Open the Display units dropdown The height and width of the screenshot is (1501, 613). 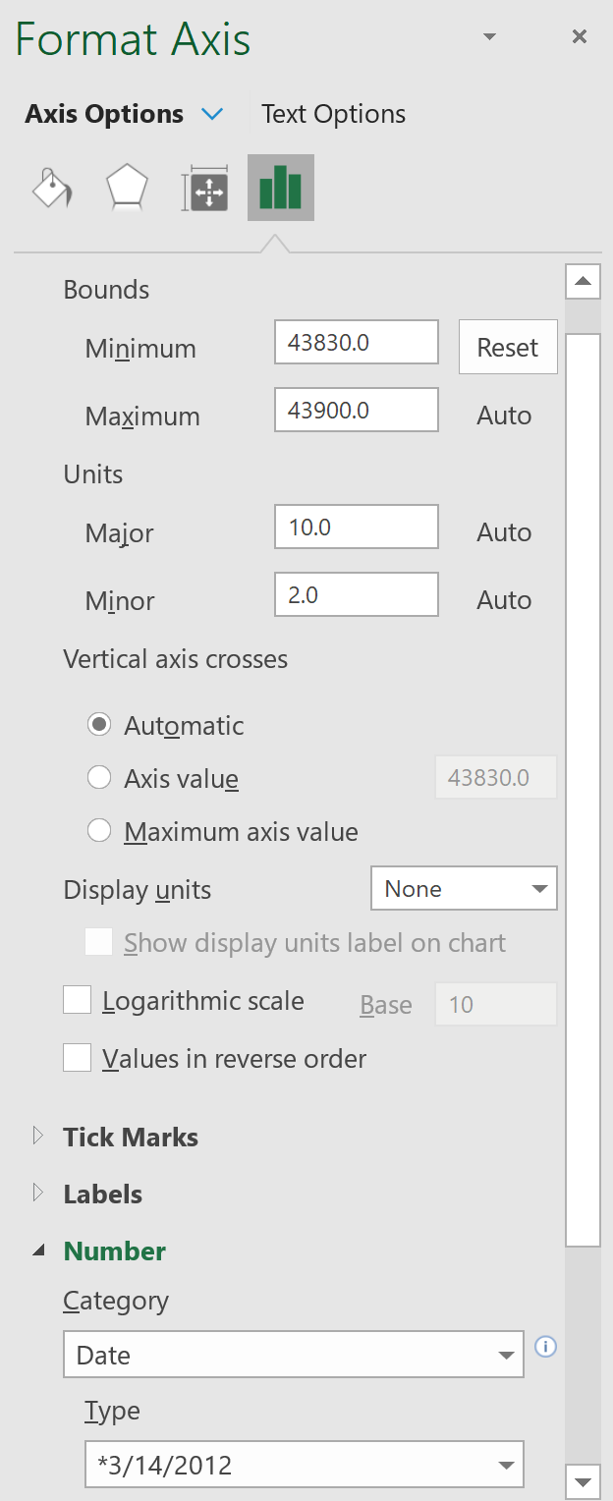(x=464, y=889)
